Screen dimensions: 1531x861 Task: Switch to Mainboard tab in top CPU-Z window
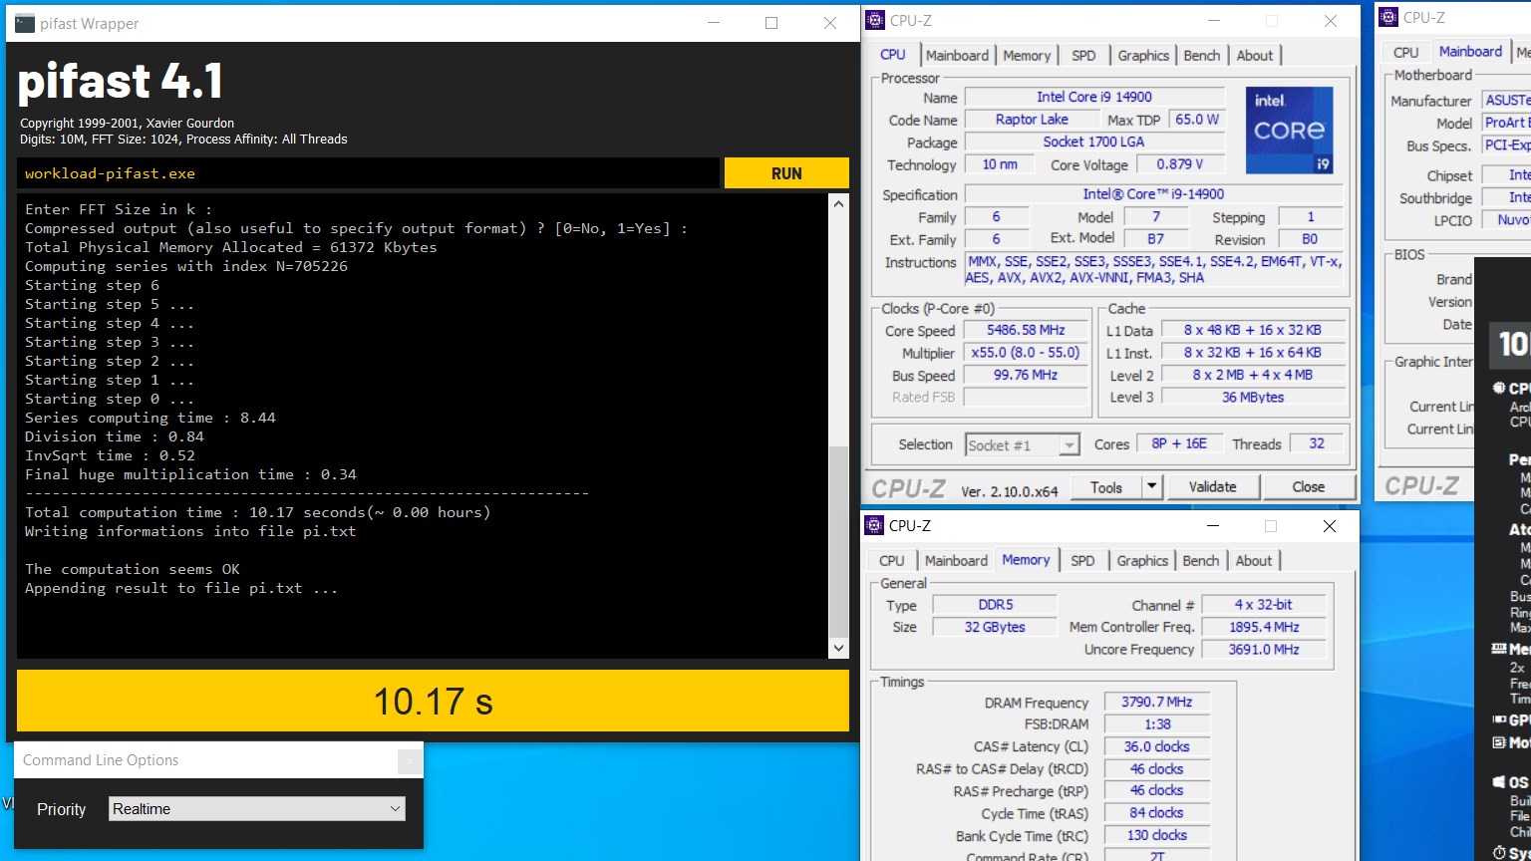(957, 55)
